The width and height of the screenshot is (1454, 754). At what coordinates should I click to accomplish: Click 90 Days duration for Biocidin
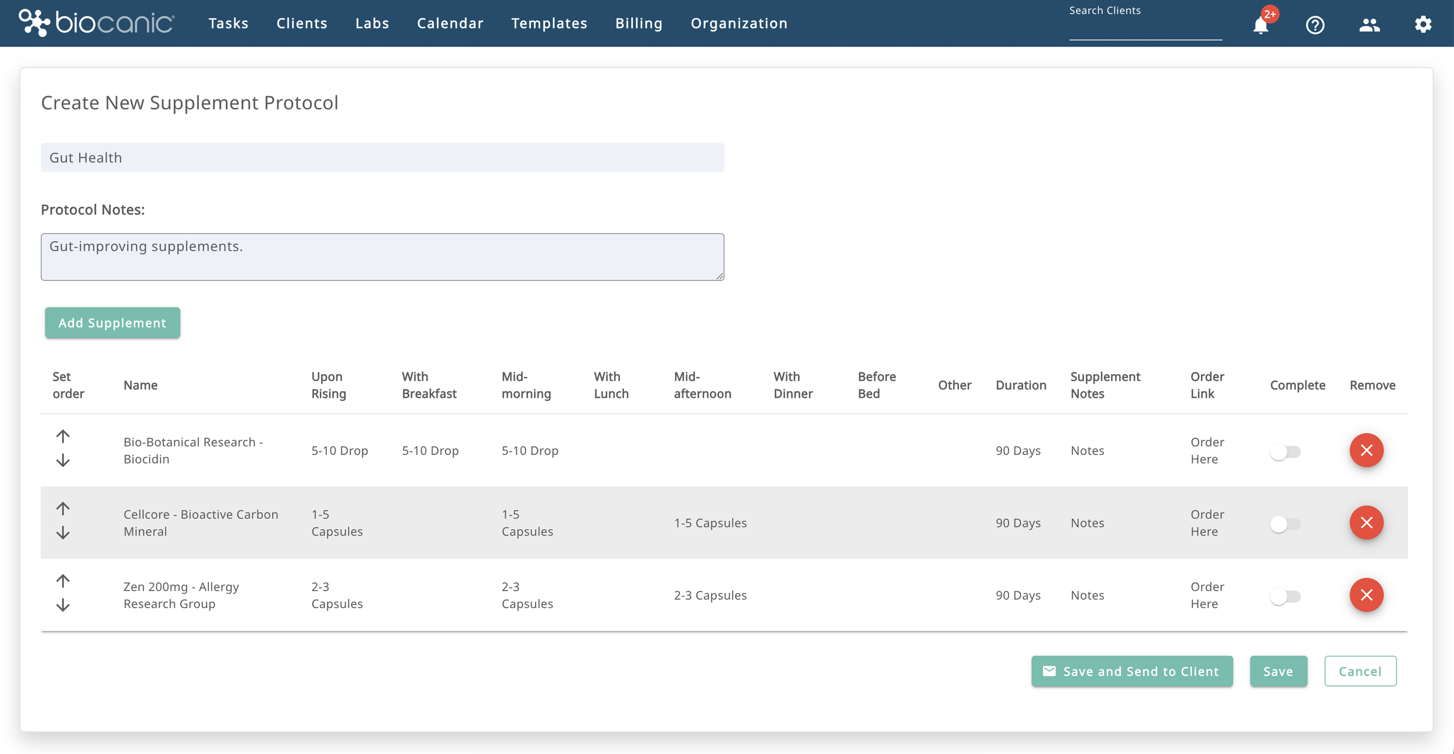pyautogui.click(x=1018, y=450)
